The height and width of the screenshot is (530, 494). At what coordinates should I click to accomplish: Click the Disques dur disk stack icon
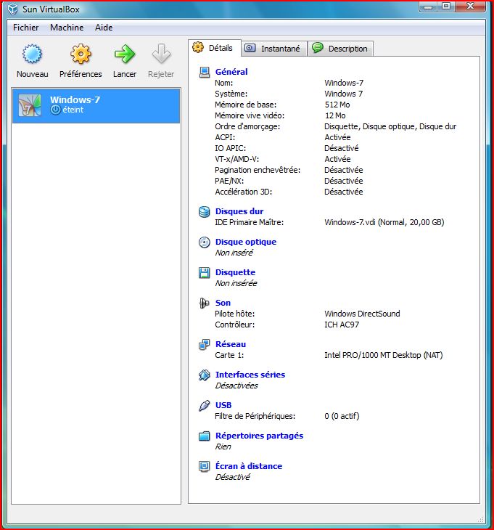pos(205,211)
